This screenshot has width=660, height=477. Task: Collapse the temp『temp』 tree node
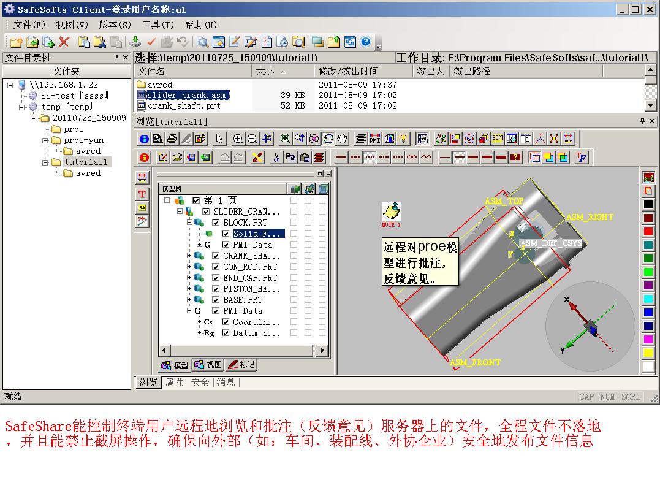click(x=21, y=107)
